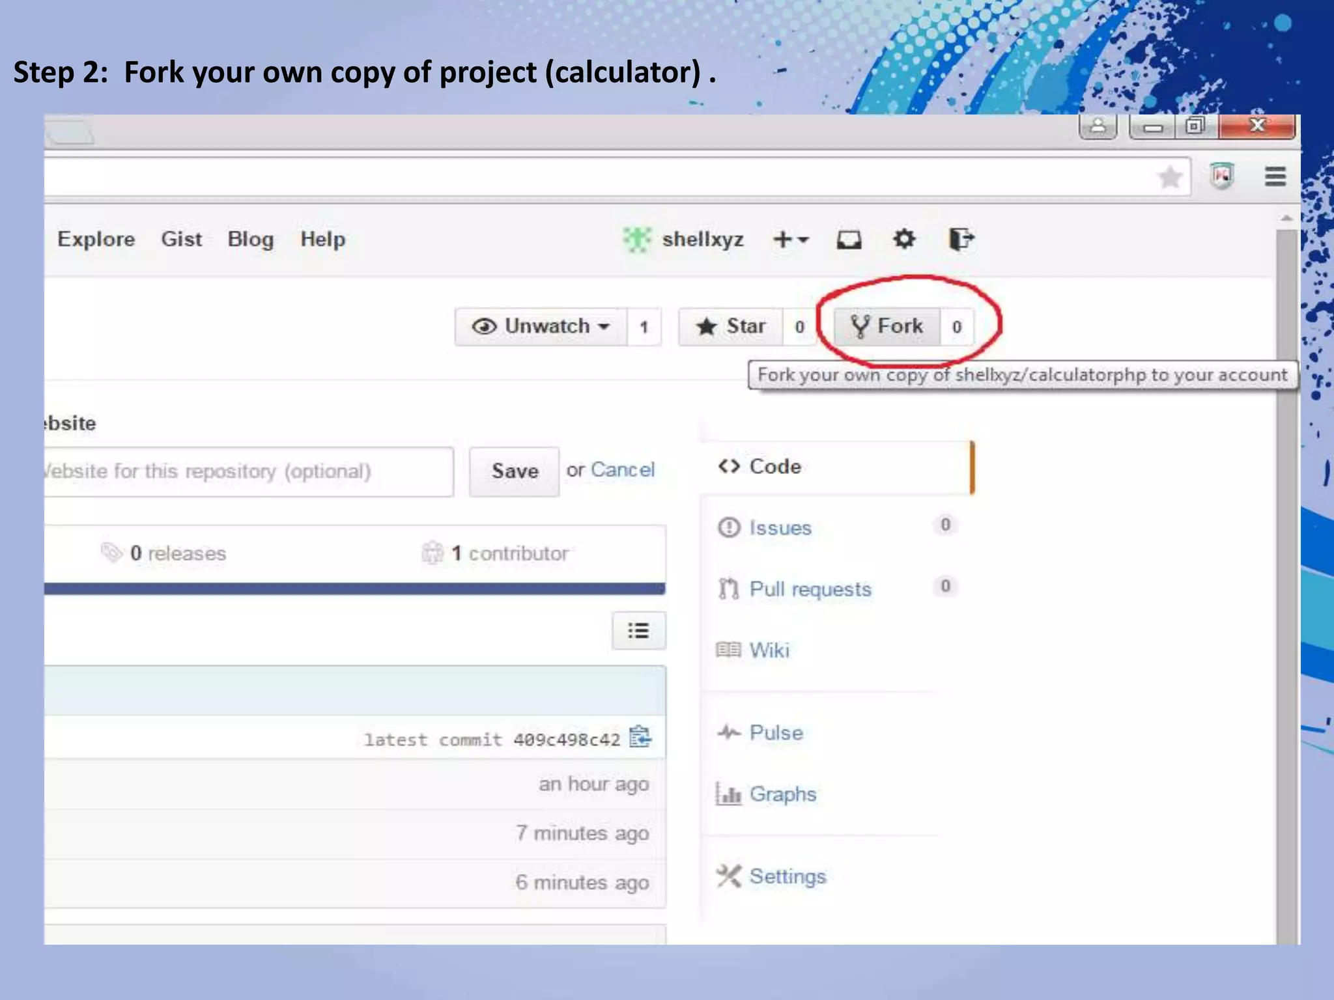Open the notifications inbox icon

(x=849, y=240)
